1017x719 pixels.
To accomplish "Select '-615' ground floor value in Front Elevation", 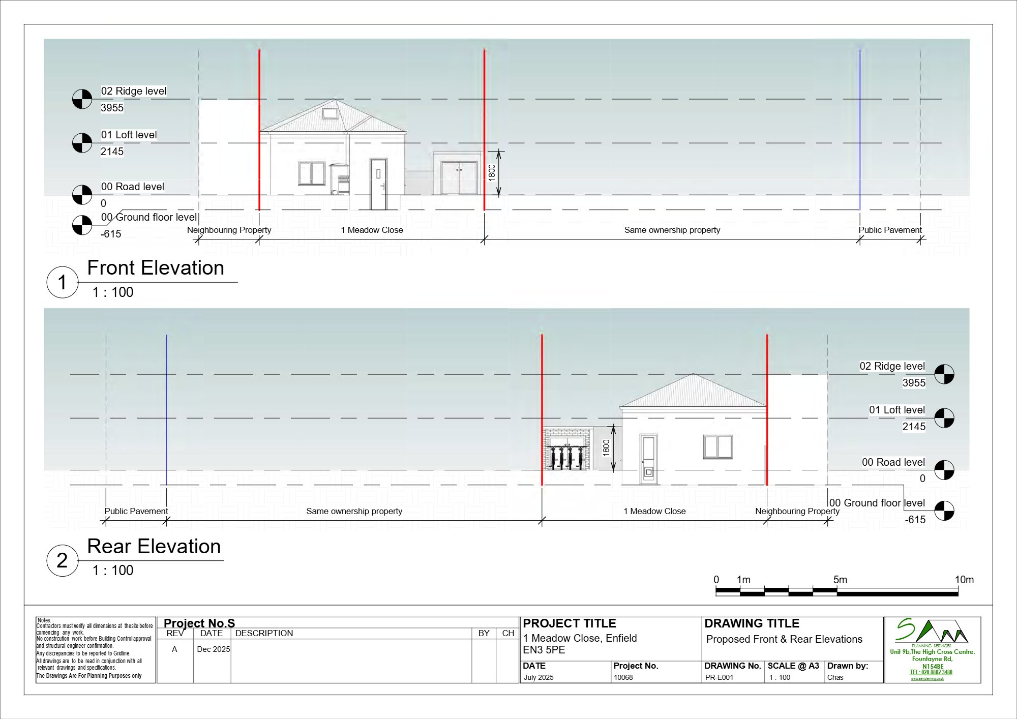I will pos(111,234).
